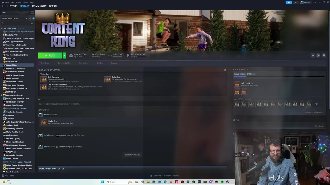Open Microsoft Edge from taskbar
The width and height of the screenshot is (330, 185).
click(165, 182)
